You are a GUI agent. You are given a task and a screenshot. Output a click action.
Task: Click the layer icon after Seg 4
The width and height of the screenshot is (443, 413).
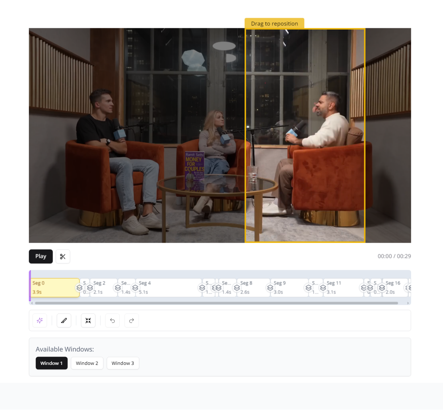(x=202, y=288)
